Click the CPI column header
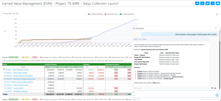 pos(112,67)
